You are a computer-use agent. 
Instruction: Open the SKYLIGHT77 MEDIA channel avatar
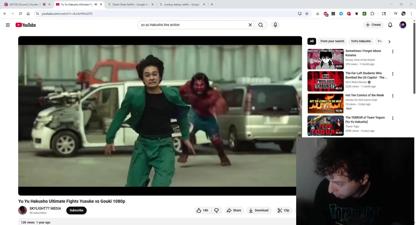coord(23,210)
